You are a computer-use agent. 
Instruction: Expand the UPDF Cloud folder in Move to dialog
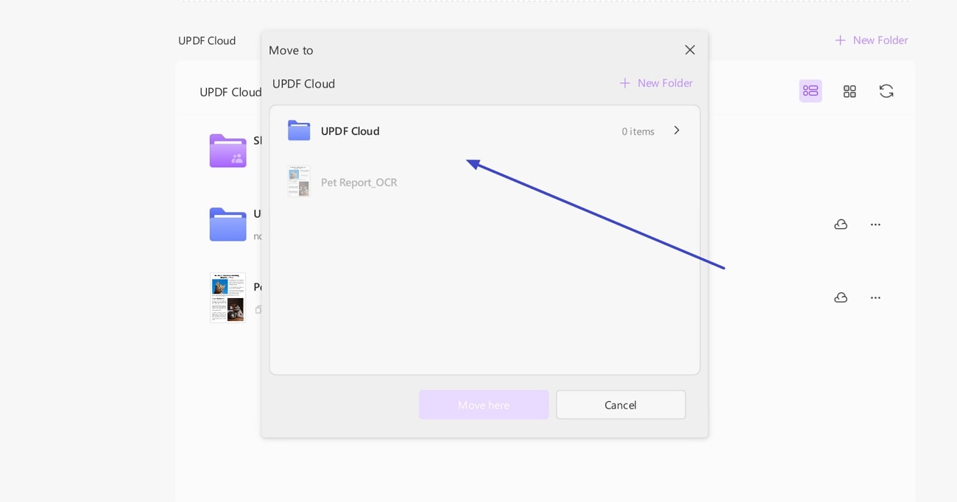pos(676,130)
